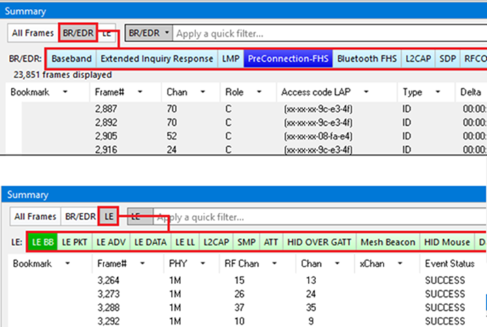Screen dimensions: 487x327
Task: Select frame 2,892 row
Action: (254, 122)
